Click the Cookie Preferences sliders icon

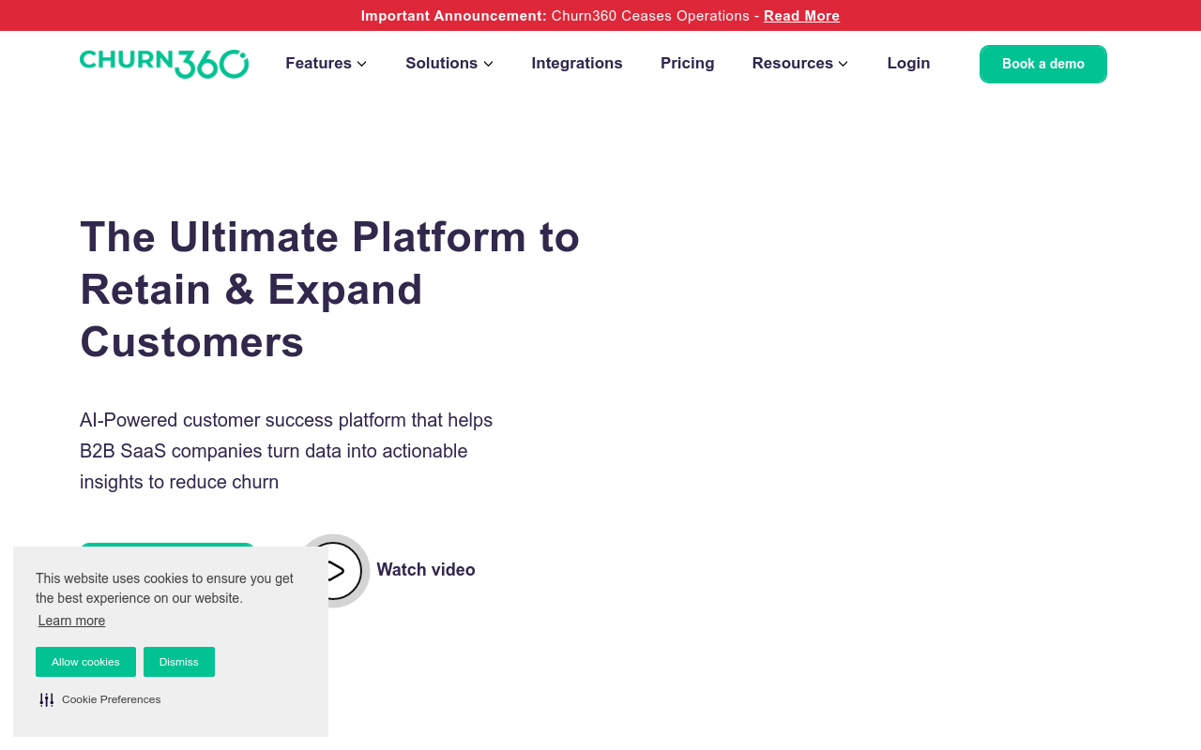[46, 699]
